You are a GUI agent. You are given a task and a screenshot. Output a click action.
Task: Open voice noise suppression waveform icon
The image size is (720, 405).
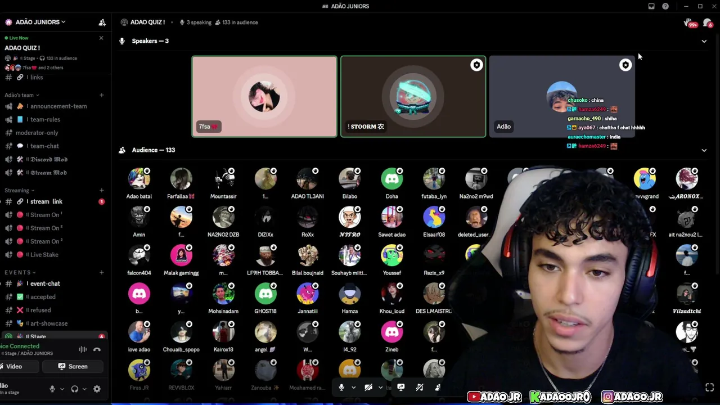pos(83,350)
